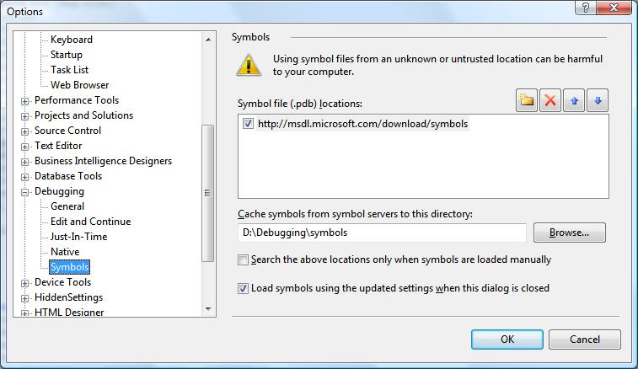Confirm settings with the OK button
The width and height of the screenshot is (638, 369).
coord(507,340)
